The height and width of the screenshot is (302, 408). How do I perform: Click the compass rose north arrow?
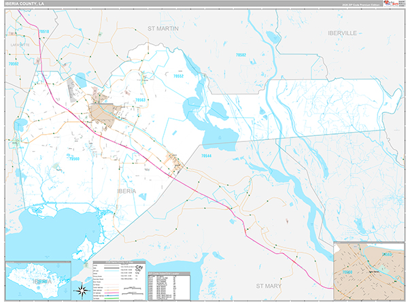(x=82, y=290)
